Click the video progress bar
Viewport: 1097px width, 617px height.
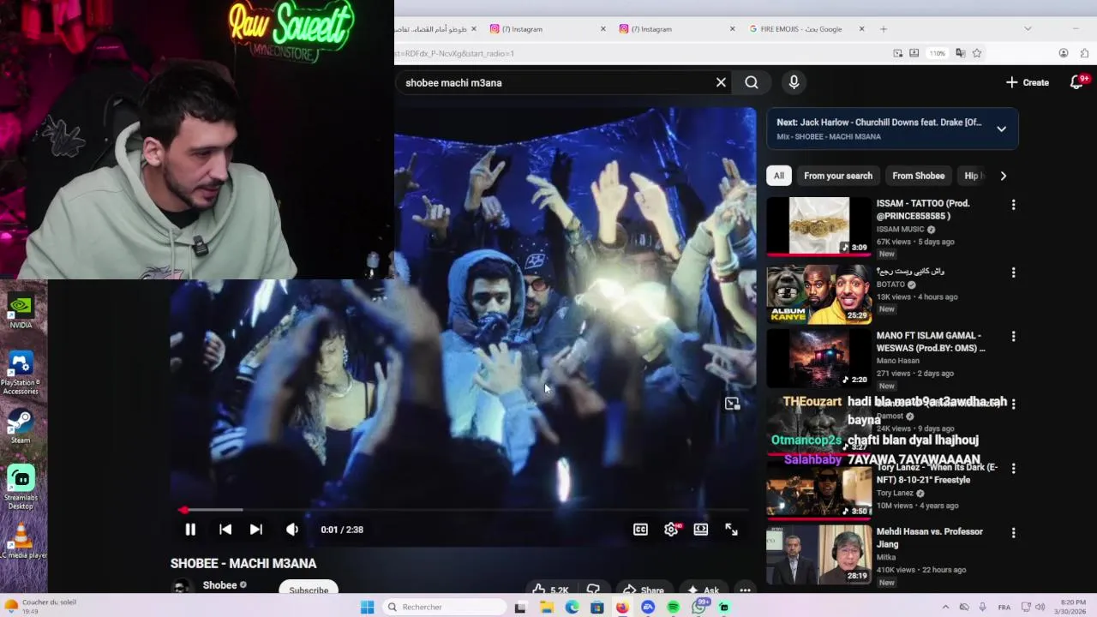(463, 510)
